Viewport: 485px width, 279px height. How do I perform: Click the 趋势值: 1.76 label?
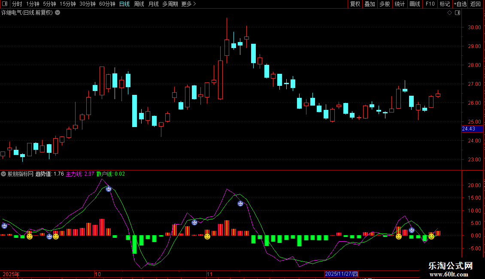click(49, 174)
